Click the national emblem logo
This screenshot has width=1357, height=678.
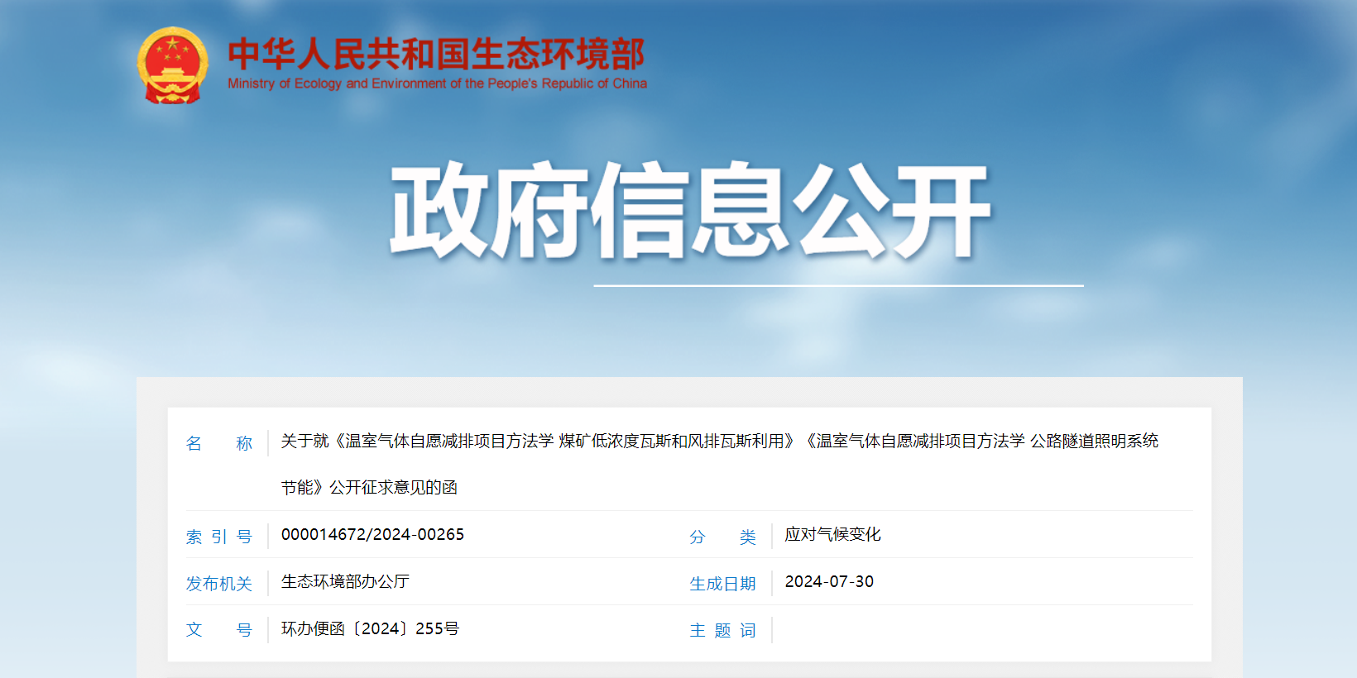[172, 65]
